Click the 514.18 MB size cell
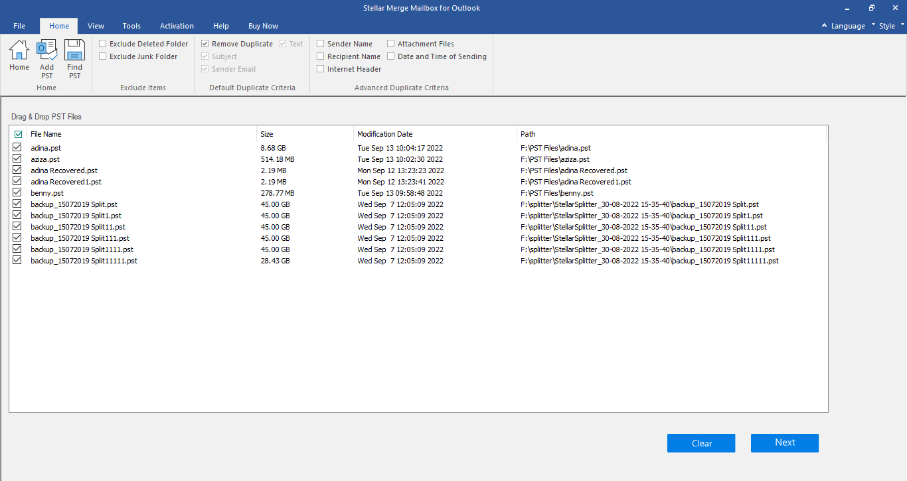 coord(278,159)
